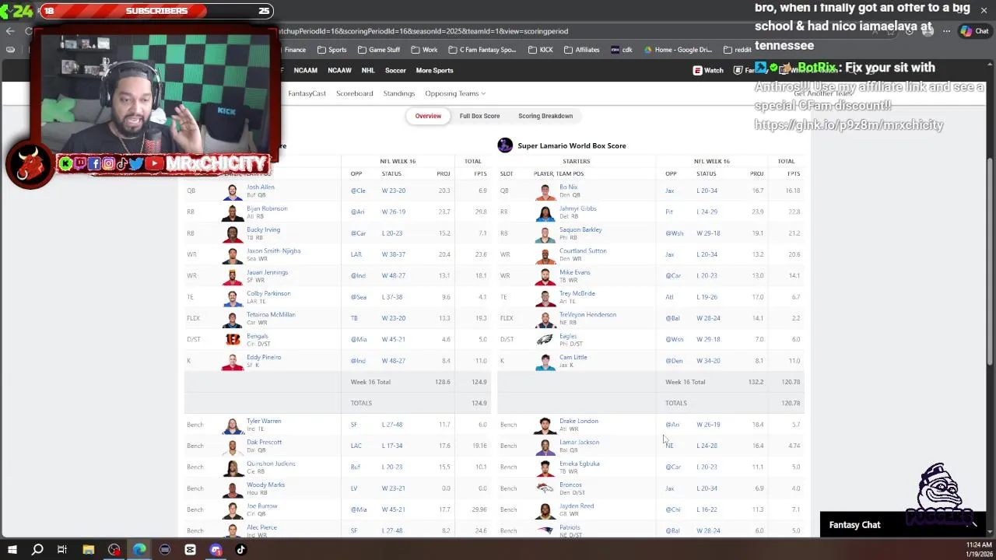Image resolution: width=996 pixels, height=560 pixels.
Task: Click the Patriots D/ST bench logo
Action: 545,530
